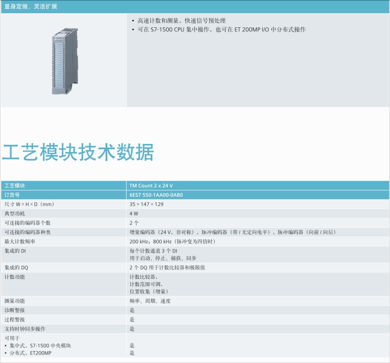The width and height of the screenshot is (390, 363).
Task: Click '是' in the 过程警报 row
Action: pos(132,319)
